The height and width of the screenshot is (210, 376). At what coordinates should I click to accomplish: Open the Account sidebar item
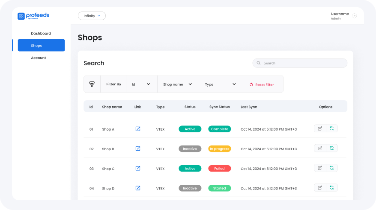click(38, 58)
